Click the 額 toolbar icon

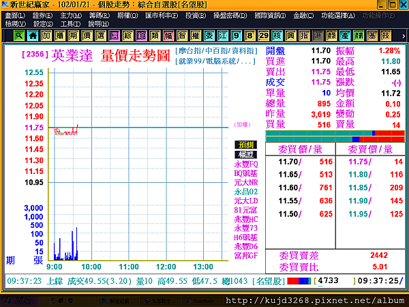pos(331,35)
